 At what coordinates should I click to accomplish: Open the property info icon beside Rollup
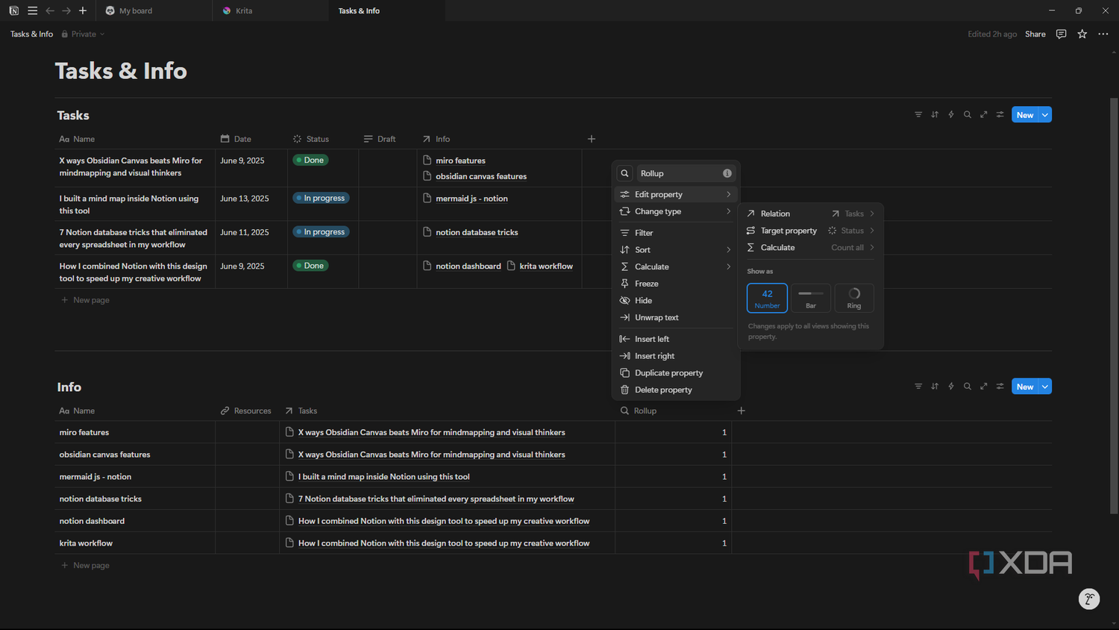tap(727, 173)
